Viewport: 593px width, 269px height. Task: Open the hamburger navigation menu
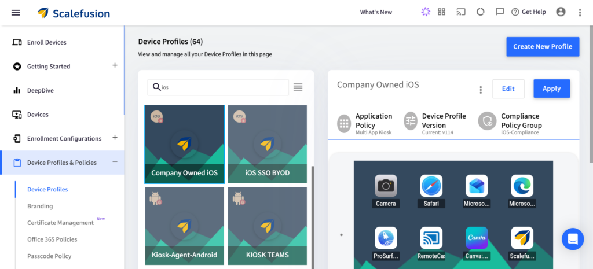(16, 13)
